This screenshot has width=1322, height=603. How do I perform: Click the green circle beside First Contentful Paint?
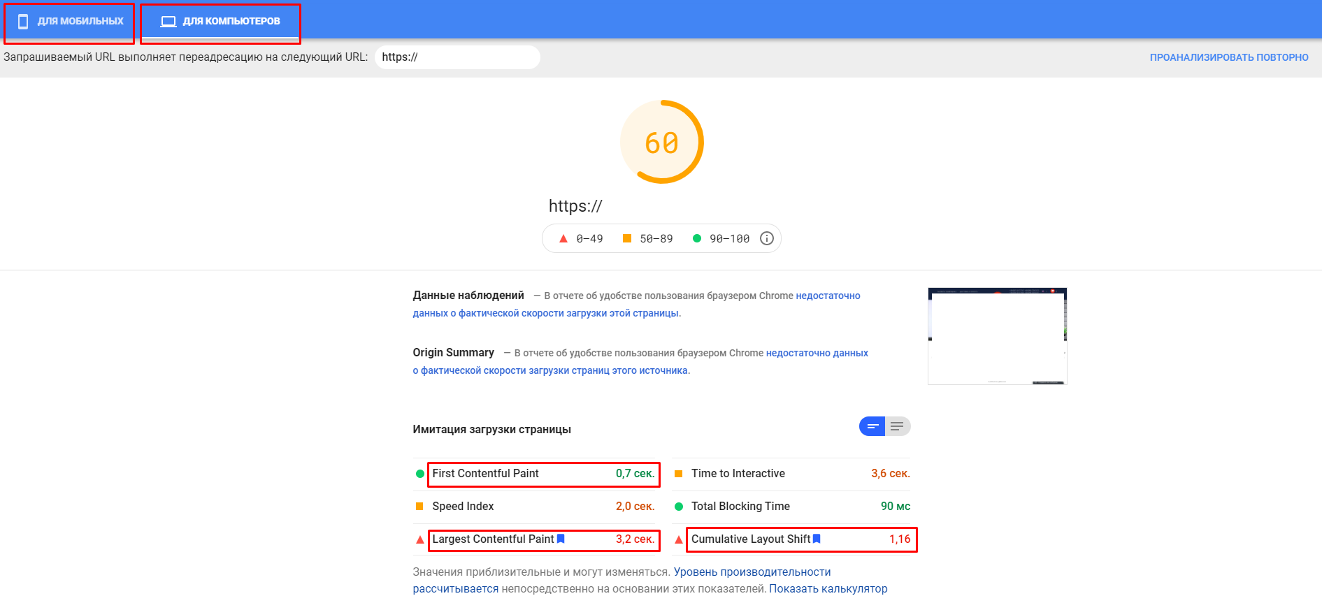point(419,474)
